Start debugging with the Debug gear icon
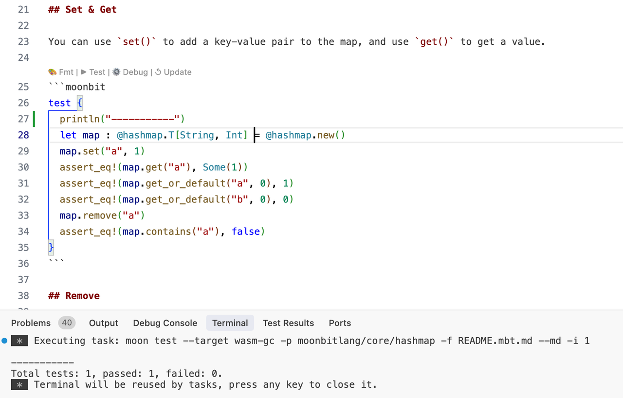This screenshot has width=623, height=398. [x=116, y=72]
